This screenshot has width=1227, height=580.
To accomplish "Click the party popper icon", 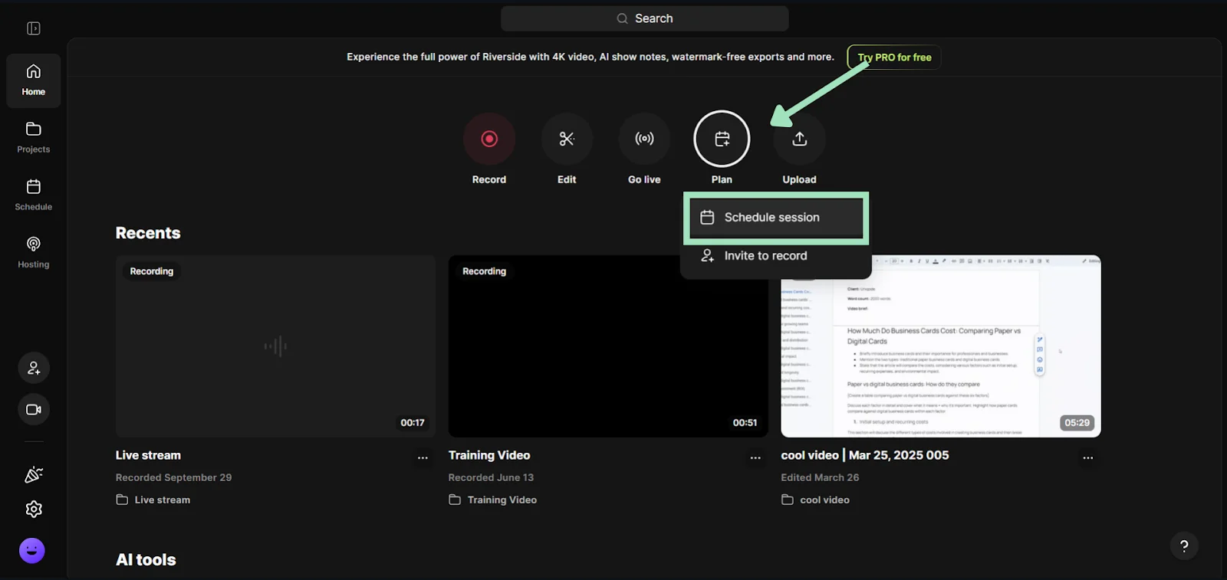I will [x=34, y=475].
